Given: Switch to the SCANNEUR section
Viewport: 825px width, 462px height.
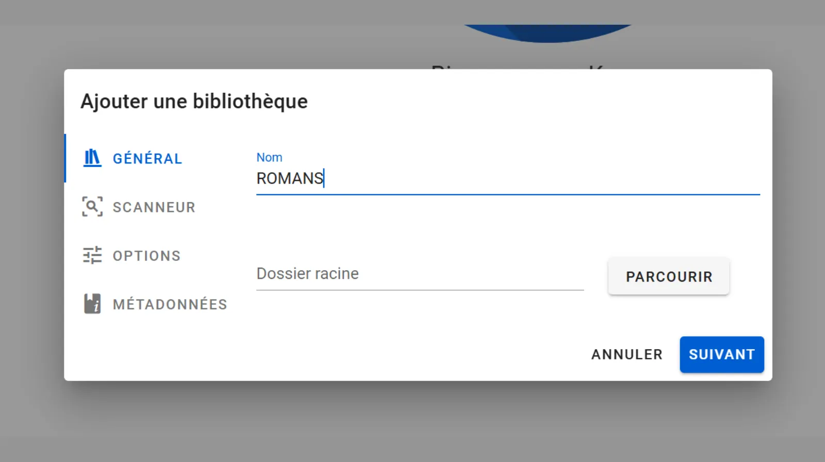Looking at the screenshot, I should coord(154,207).
